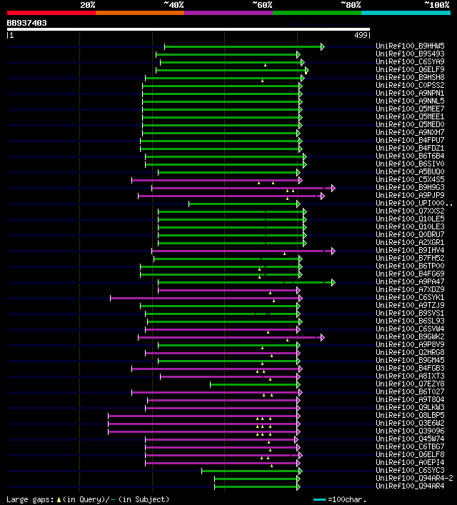Open the UniRef100_Q8LBP5 entry label
This screenshot has height=505, width=457.
(x=410, y=415)
